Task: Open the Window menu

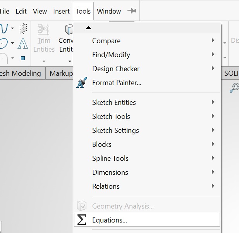Action: point(109,11)
